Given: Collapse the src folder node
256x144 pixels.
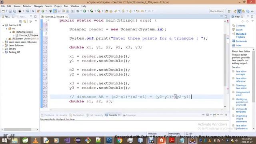Looking at the screenshot, I should tap(7, 28).
